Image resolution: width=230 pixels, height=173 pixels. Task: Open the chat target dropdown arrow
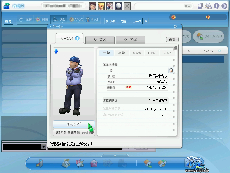click(43, 147)
